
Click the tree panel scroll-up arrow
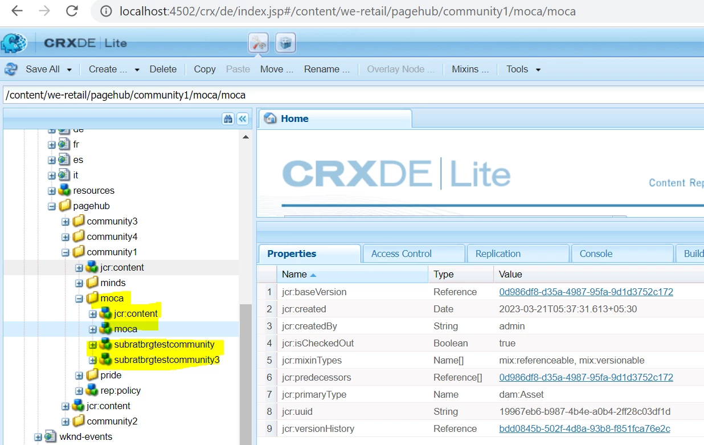pos(245,137)
